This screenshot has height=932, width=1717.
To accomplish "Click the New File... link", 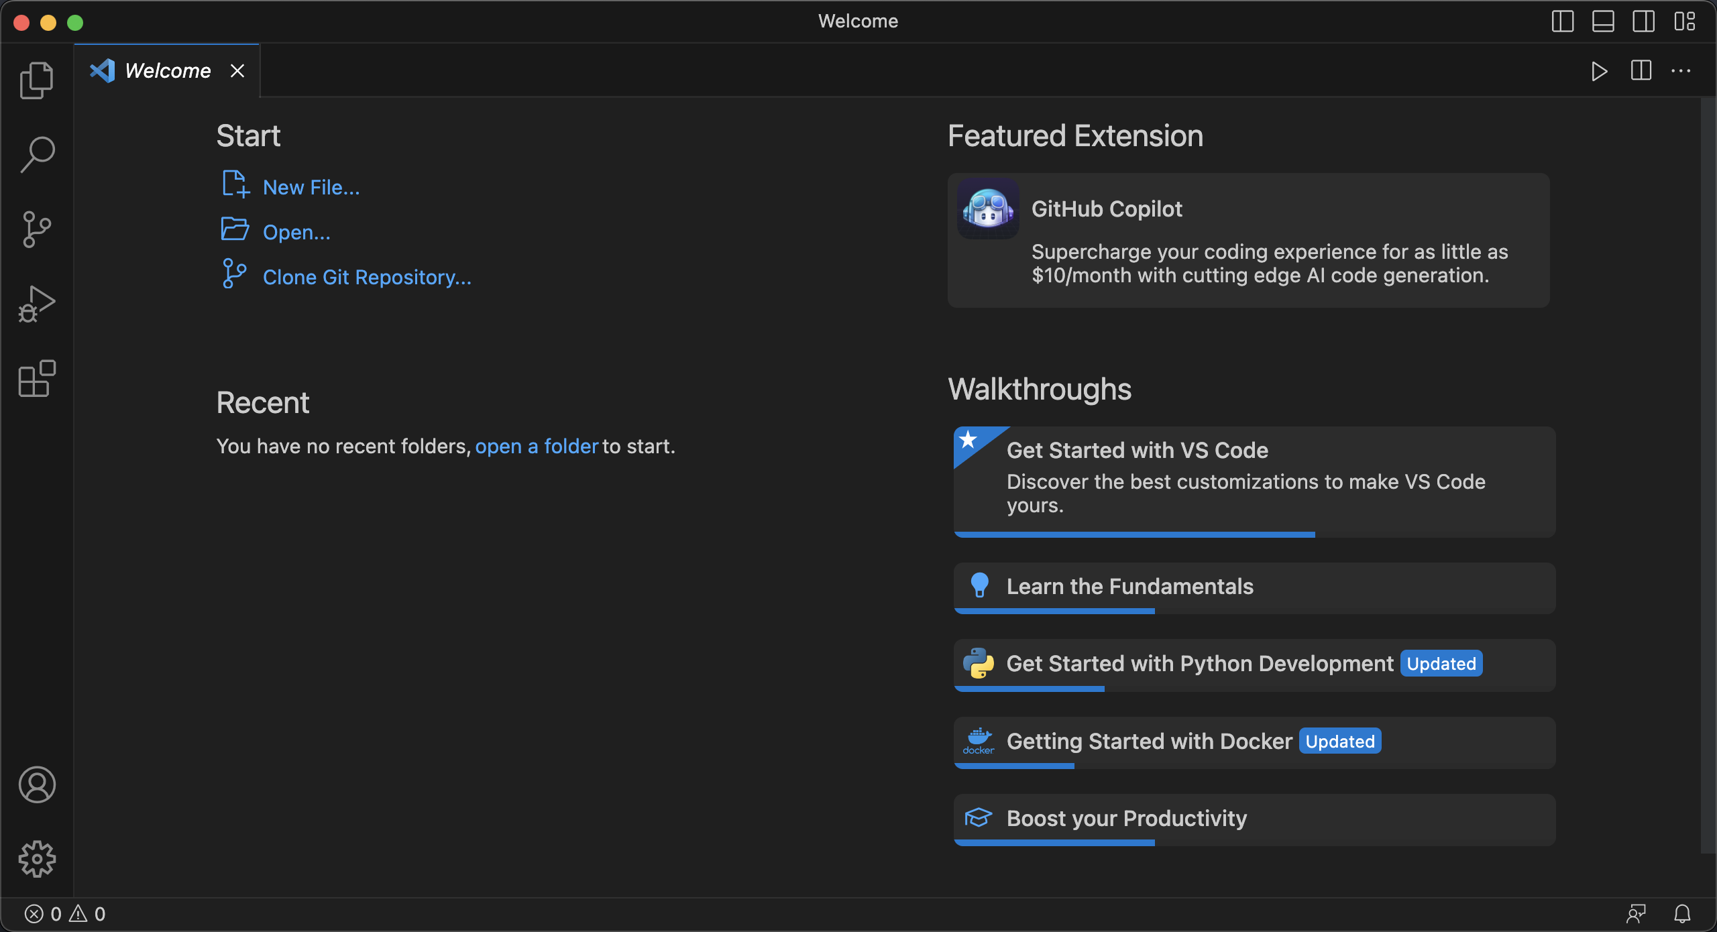I will point(311,188).
